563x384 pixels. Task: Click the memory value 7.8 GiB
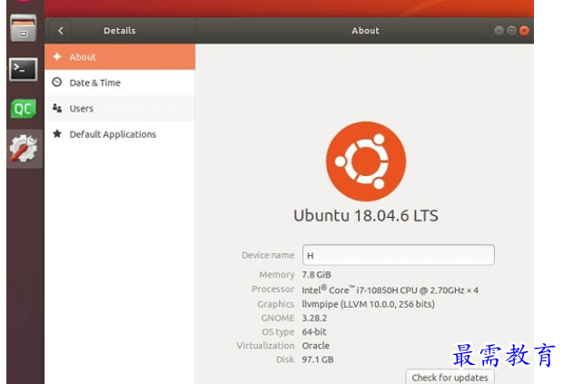pos(316,275)
